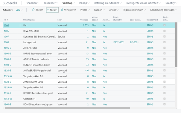The width and height of the screenshot is (181, 113).
Task: Expand Prijzen en kortingen dropdown
Action: coord(134,10)
